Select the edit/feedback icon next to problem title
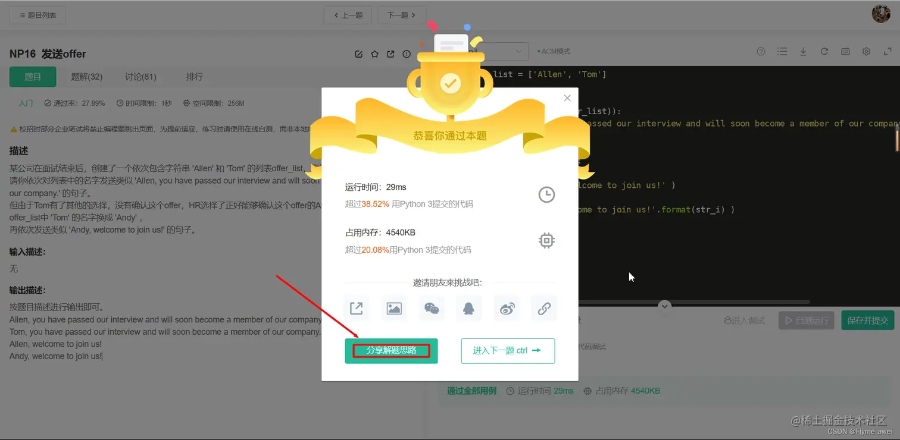 click(358, 54)
